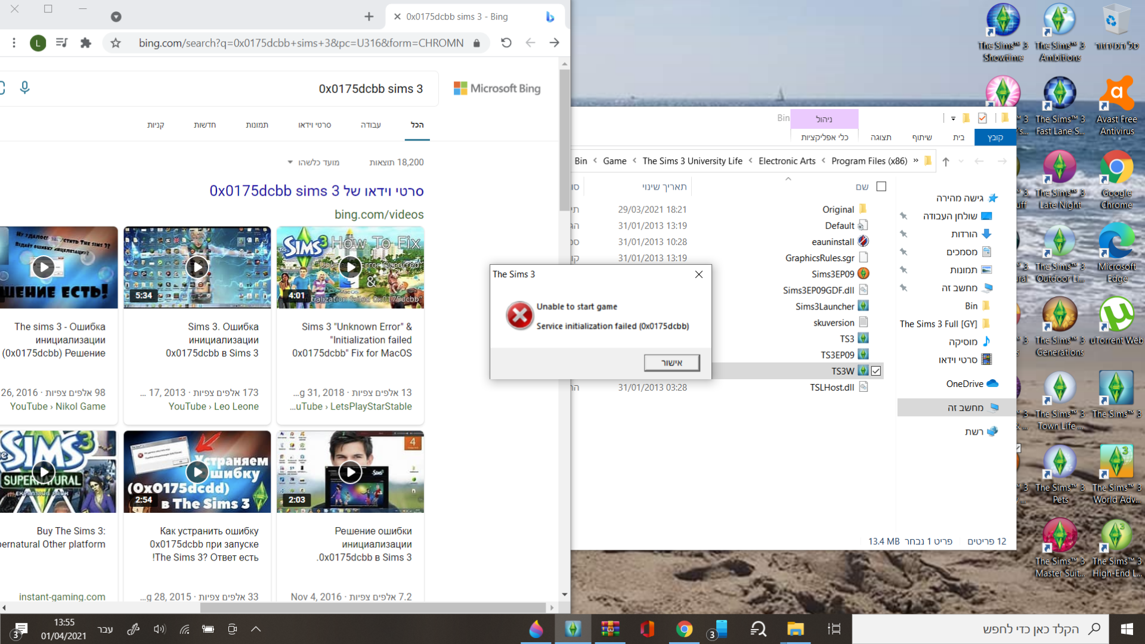Reload the Bing page with refresh icon

coord(506,43)
